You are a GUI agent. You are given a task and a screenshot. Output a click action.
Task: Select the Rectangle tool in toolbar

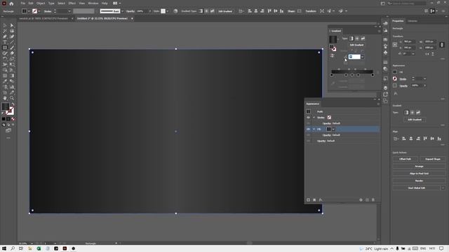(x=5, y=48)
